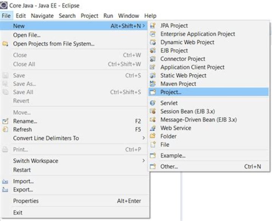Choose Application Client Project entry
This screenshot has height=221, width=272.
[x=209, y=67]
